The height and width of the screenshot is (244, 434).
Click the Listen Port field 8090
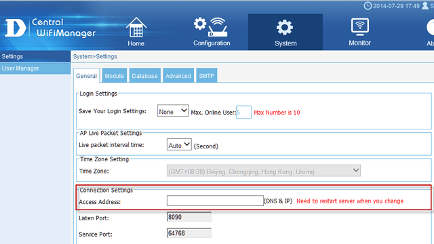click(189, 217)
